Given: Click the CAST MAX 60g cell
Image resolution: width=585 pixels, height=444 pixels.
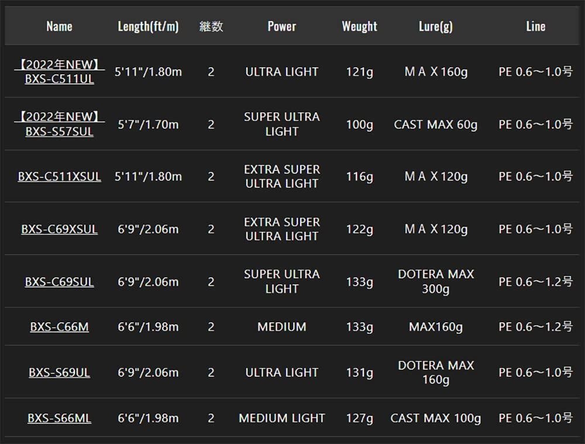Looking at the screenshot, I should coord(436,125).
